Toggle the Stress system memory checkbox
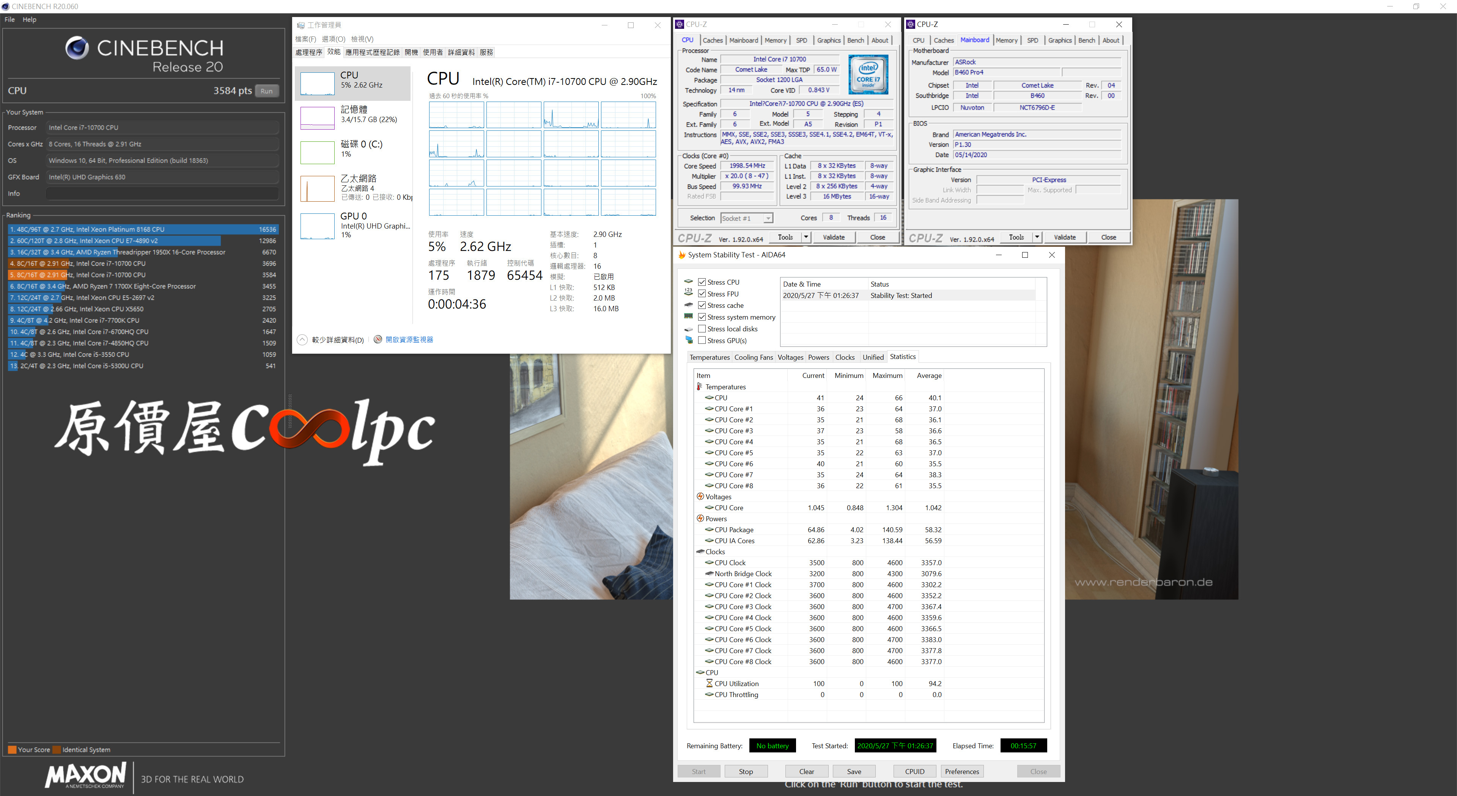This screenshot has height=796, width=1457. click(x=701, y=317)
